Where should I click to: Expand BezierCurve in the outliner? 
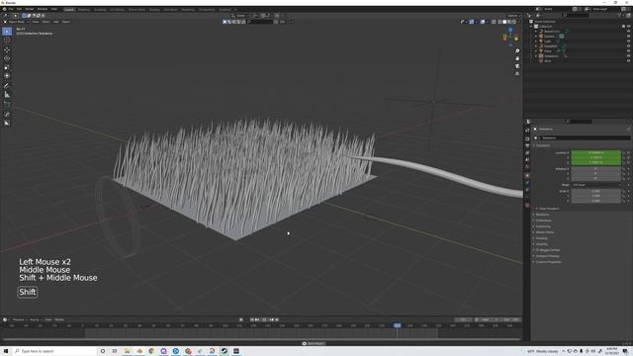(x=536, y=31)
